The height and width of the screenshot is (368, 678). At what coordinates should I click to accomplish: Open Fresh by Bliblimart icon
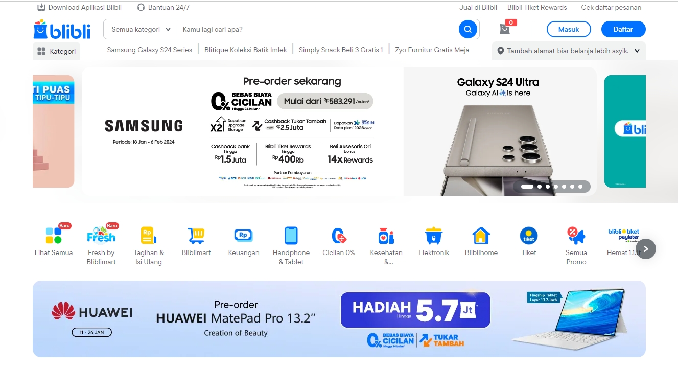point(101,236)
